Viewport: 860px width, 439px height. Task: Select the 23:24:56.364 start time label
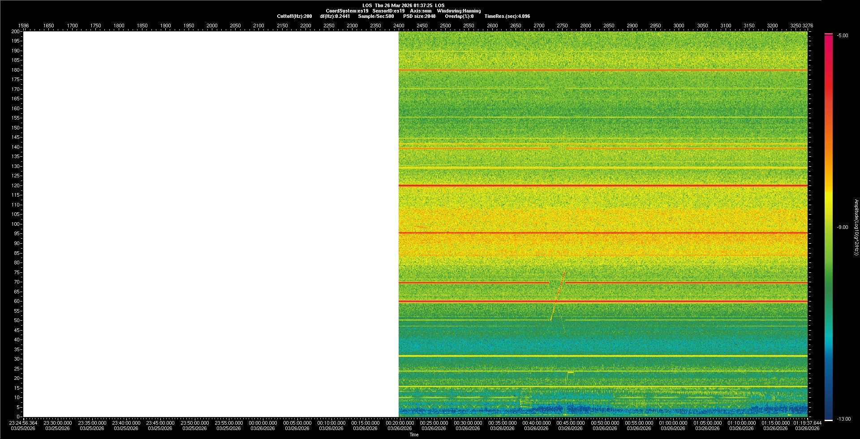pos(23,423)
